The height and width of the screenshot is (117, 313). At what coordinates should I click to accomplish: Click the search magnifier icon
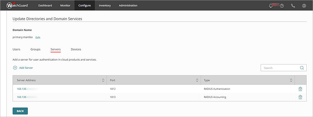click(302, 68)
